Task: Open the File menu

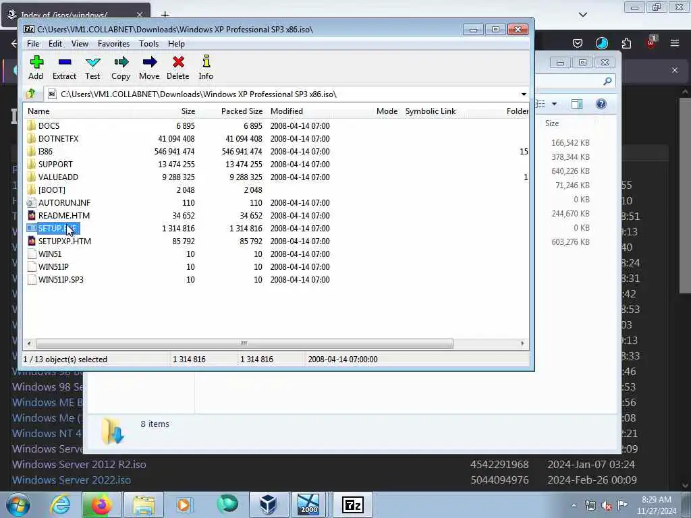Action: point(33,44)
